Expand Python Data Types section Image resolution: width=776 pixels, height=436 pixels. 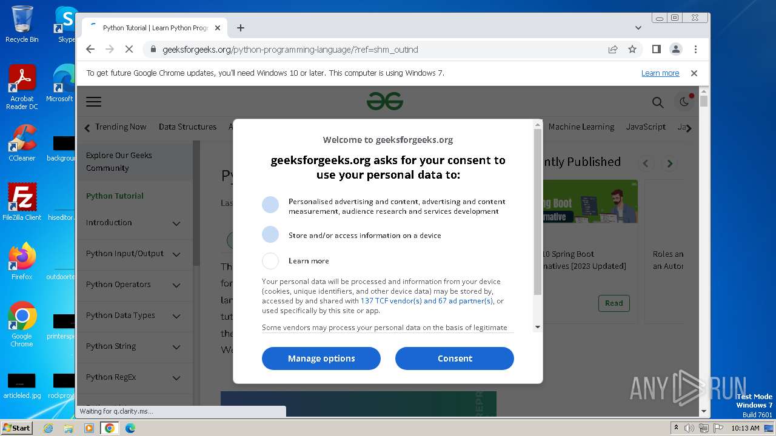135,316
